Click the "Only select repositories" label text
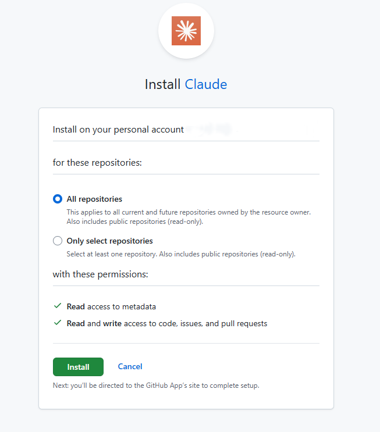 point(109,241)
